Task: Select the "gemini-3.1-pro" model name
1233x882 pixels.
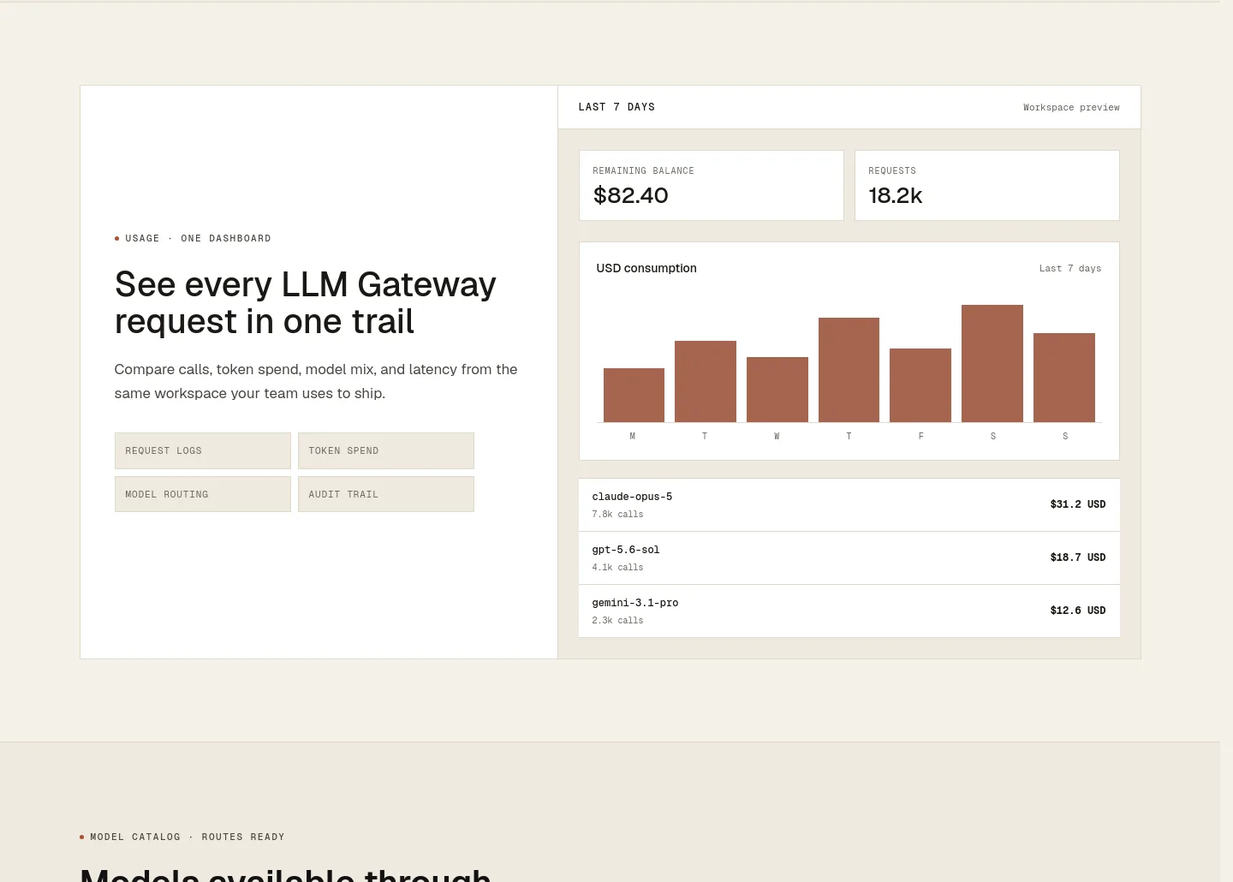Action: [x=635, y=603]
